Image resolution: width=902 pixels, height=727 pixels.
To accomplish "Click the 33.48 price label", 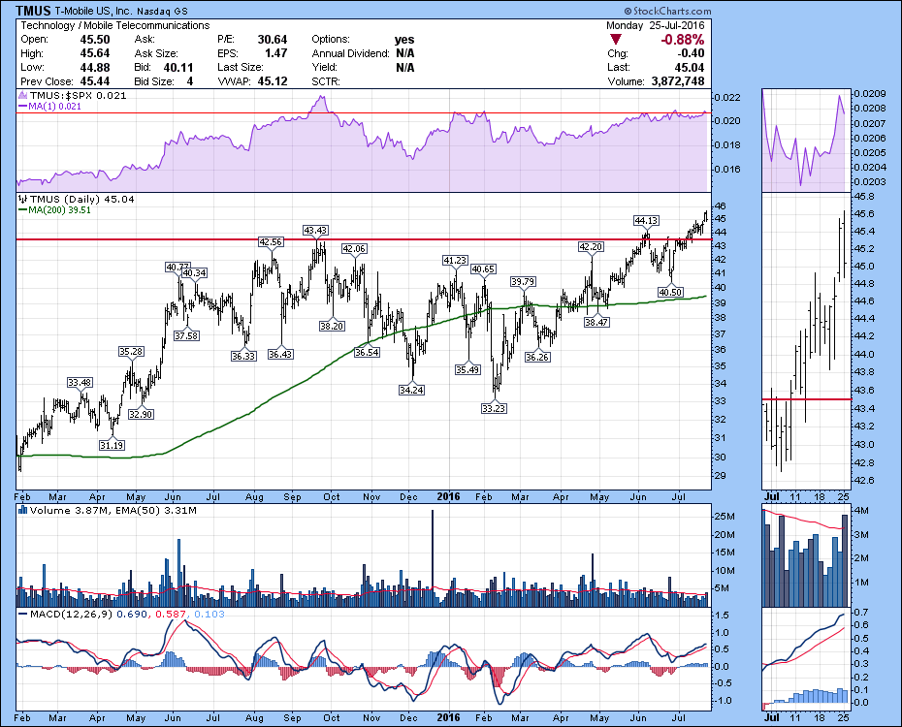I will coord(80,382).
